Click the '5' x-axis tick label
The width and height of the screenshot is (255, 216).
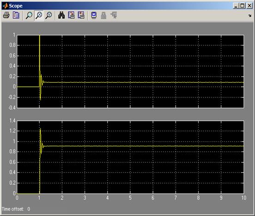[x=130, y=198]
